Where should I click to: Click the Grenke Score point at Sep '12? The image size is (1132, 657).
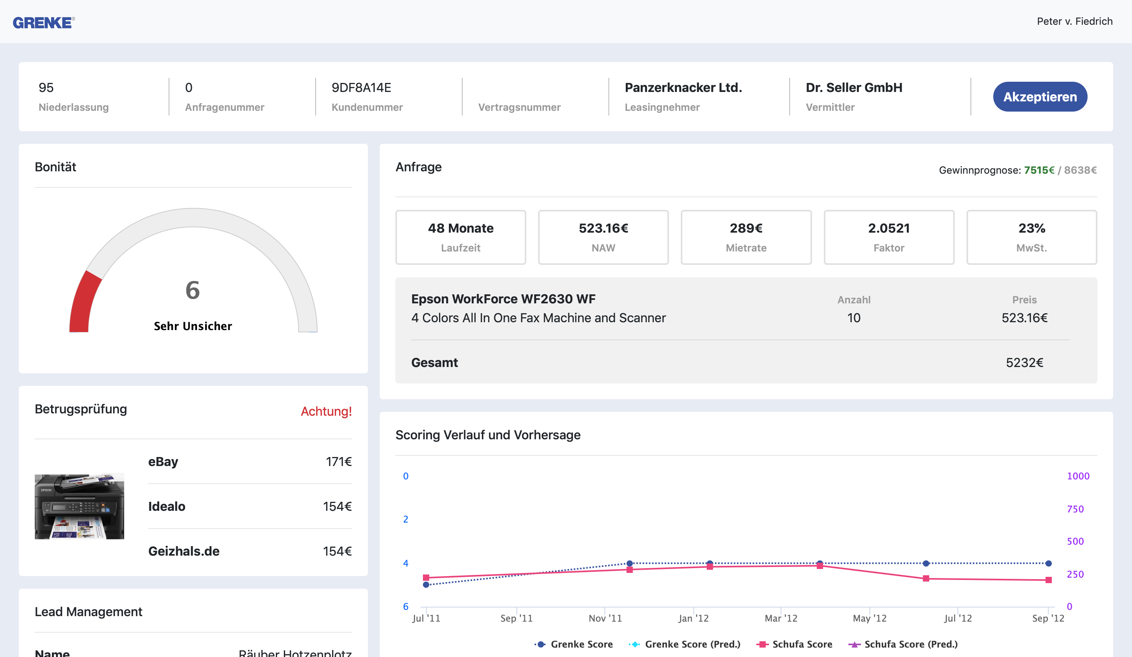click(x=1048, y=563)
